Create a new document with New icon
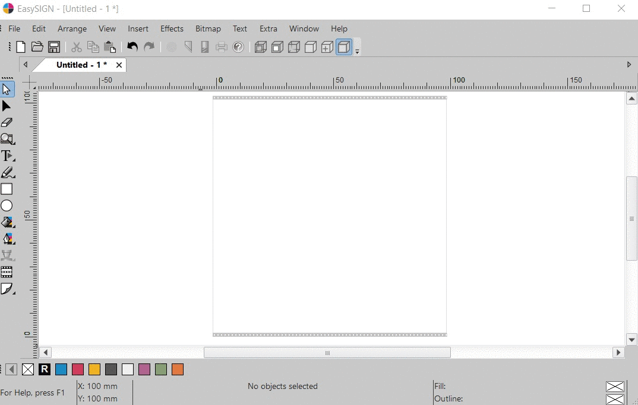The height and width of the screenshot is (405, 638). coord(21,47)
